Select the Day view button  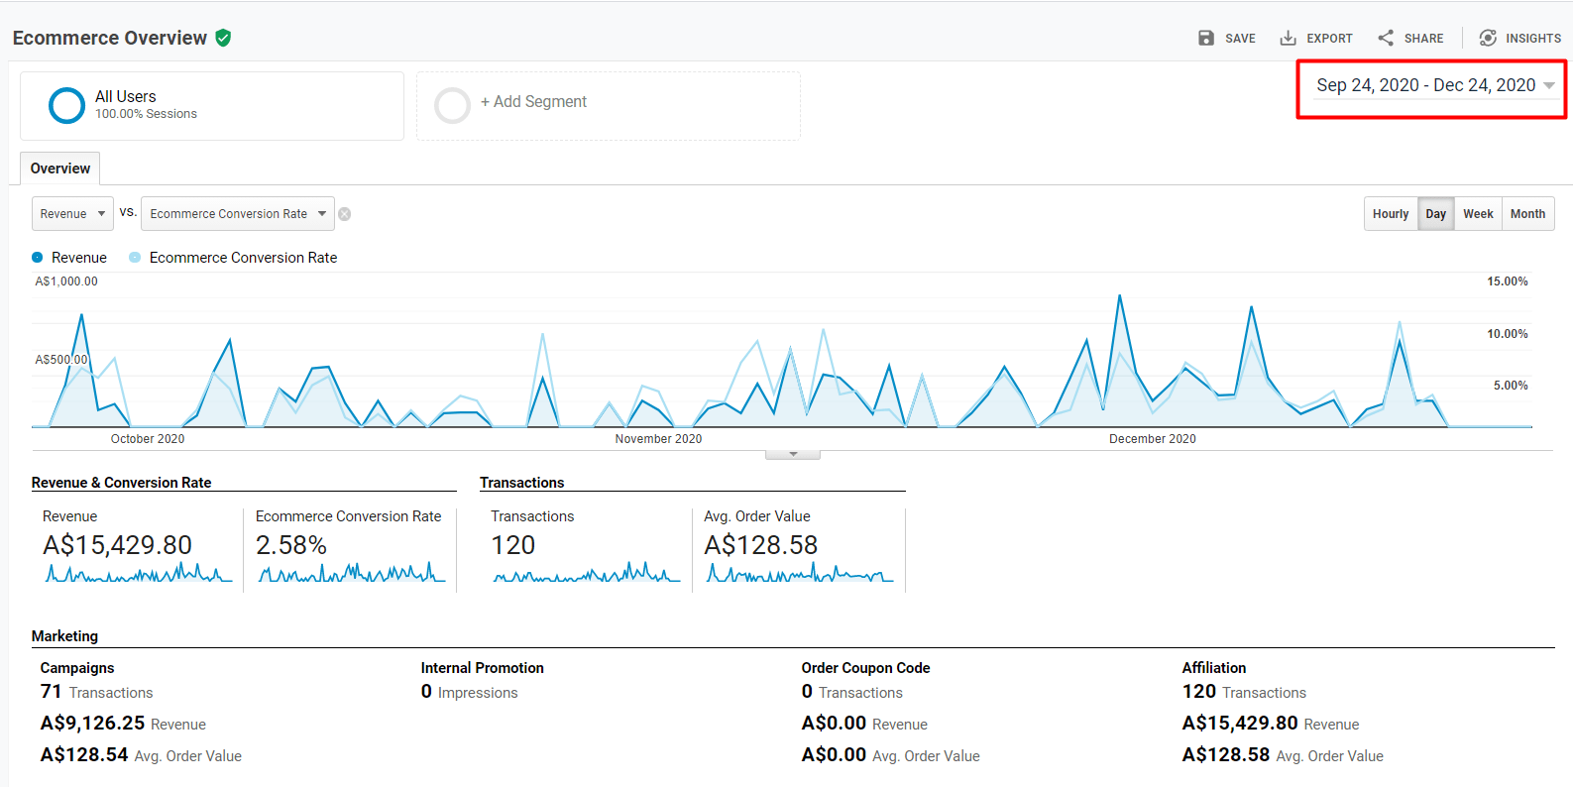click(1435, 214)
